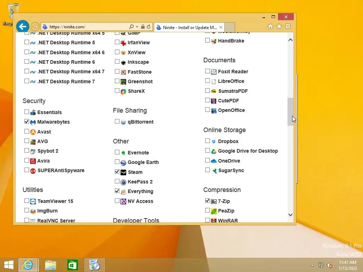This screenshot has width=363, height=272.
Task: Click the HandBrake app icon
Action: tap(214, 41)
